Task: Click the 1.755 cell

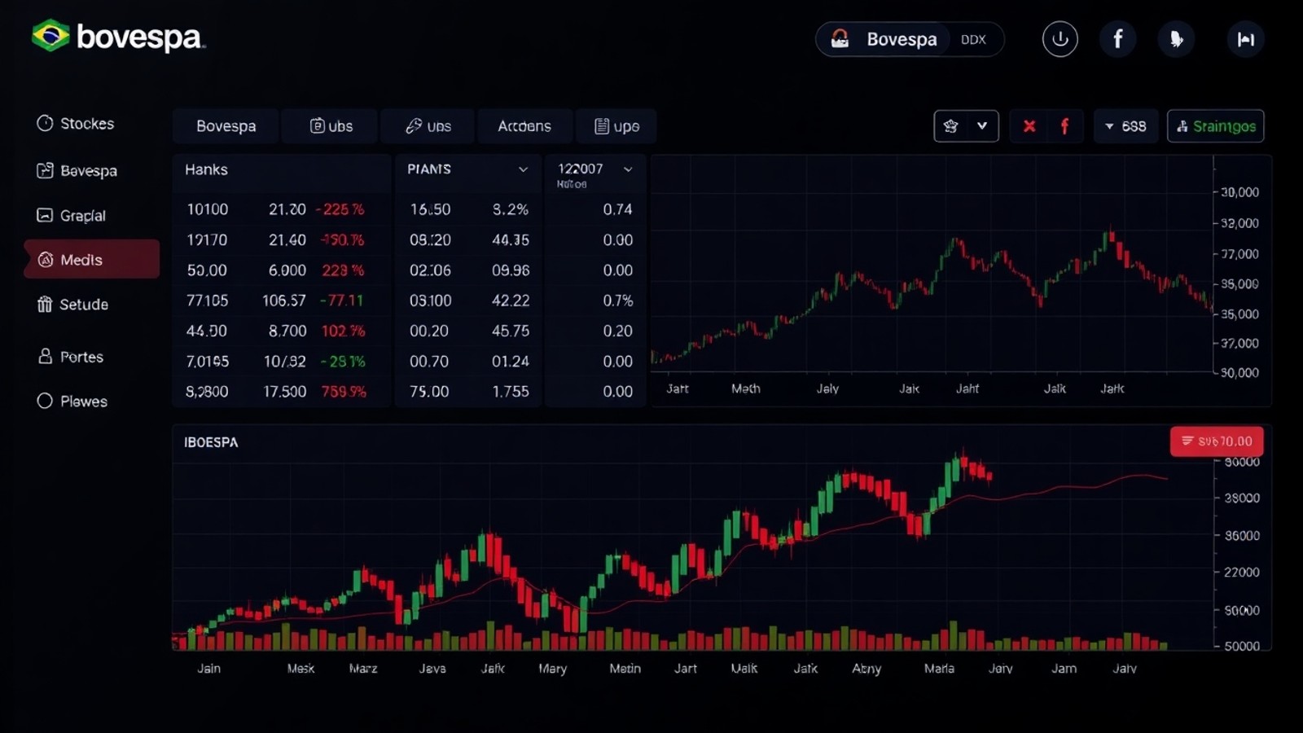Action: 511,392
